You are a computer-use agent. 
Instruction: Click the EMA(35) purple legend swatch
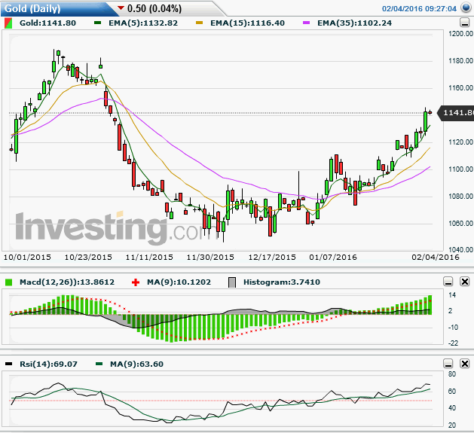click(306, 23)
